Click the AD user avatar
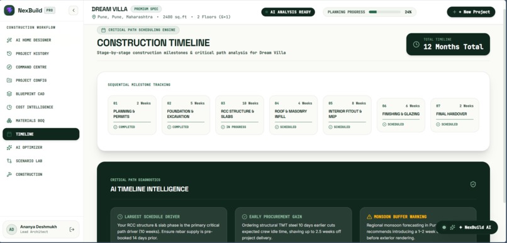 pyautogui.click(x=12, y=229)
